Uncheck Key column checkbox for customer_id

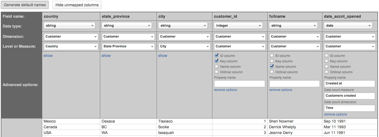[217, 61]
